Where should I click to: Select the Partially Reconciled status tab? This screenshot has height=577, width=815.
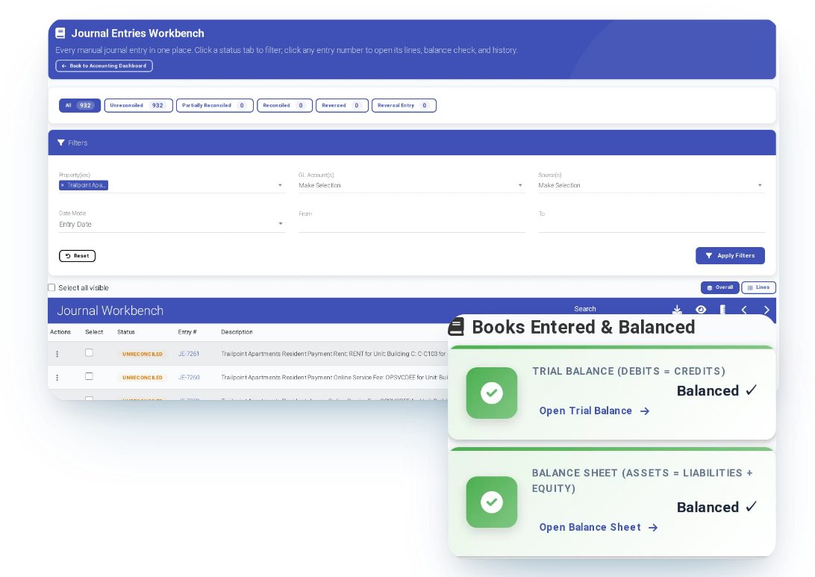pyautogui.click(x=215, y=105)
